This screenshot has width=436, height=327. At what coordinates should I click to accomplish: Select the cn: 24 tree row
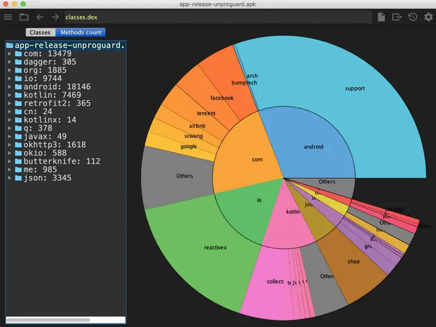65,112
